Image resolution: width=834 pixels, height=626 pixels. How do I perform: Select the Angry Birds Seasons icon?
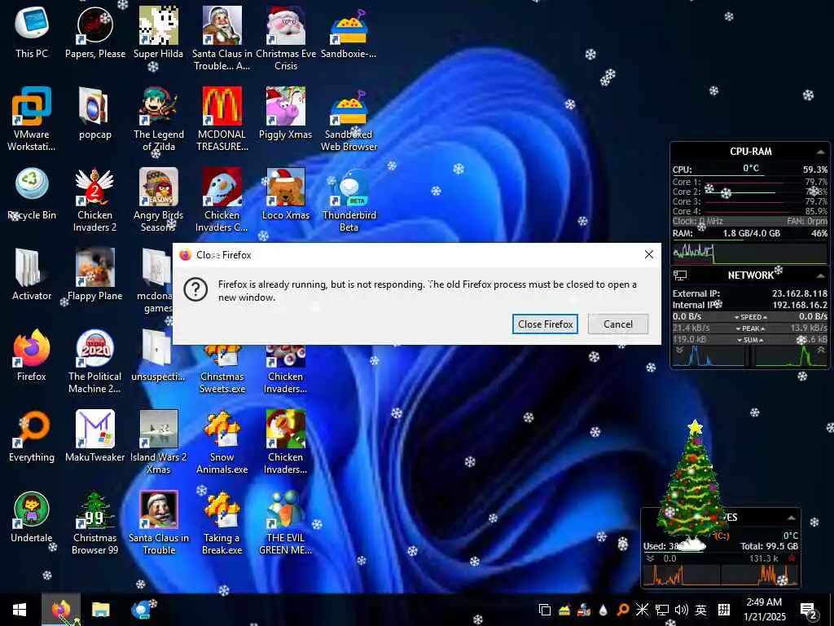pos(158,199)
